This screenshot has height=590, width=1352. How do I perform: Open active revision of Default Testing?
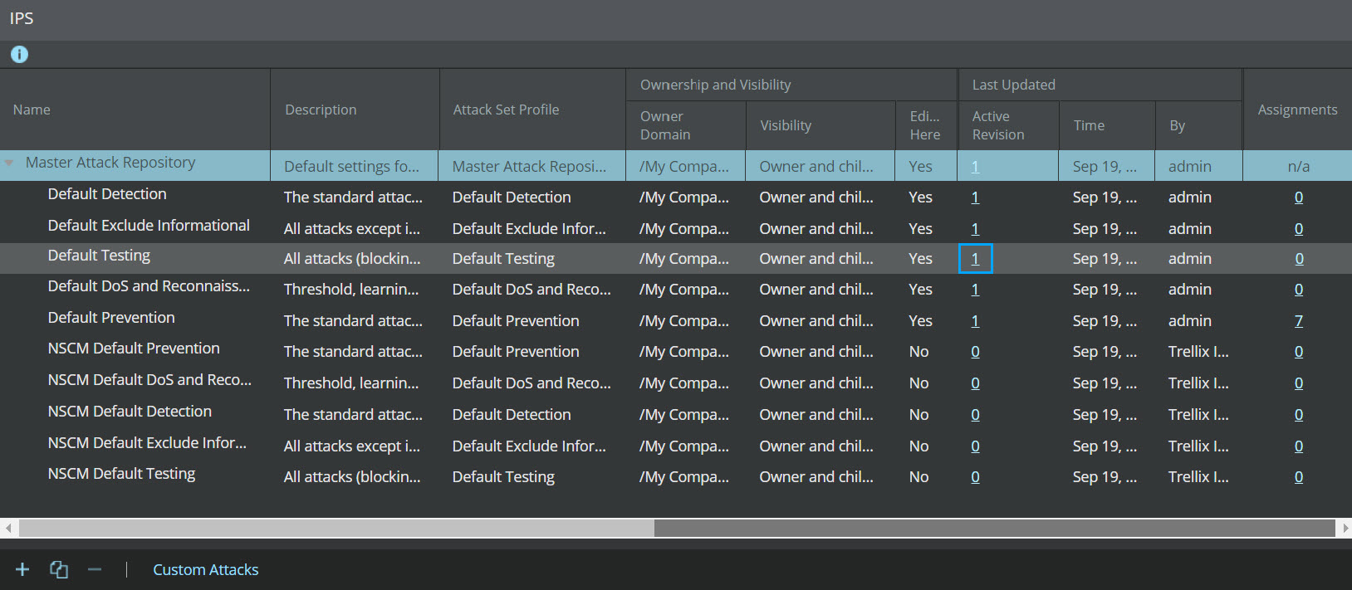point(975,259)
